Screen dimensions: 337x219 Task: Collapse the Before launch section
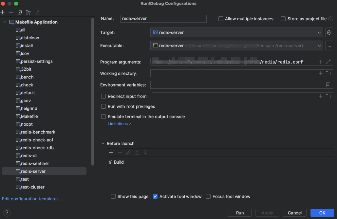[x=103, y=143]
